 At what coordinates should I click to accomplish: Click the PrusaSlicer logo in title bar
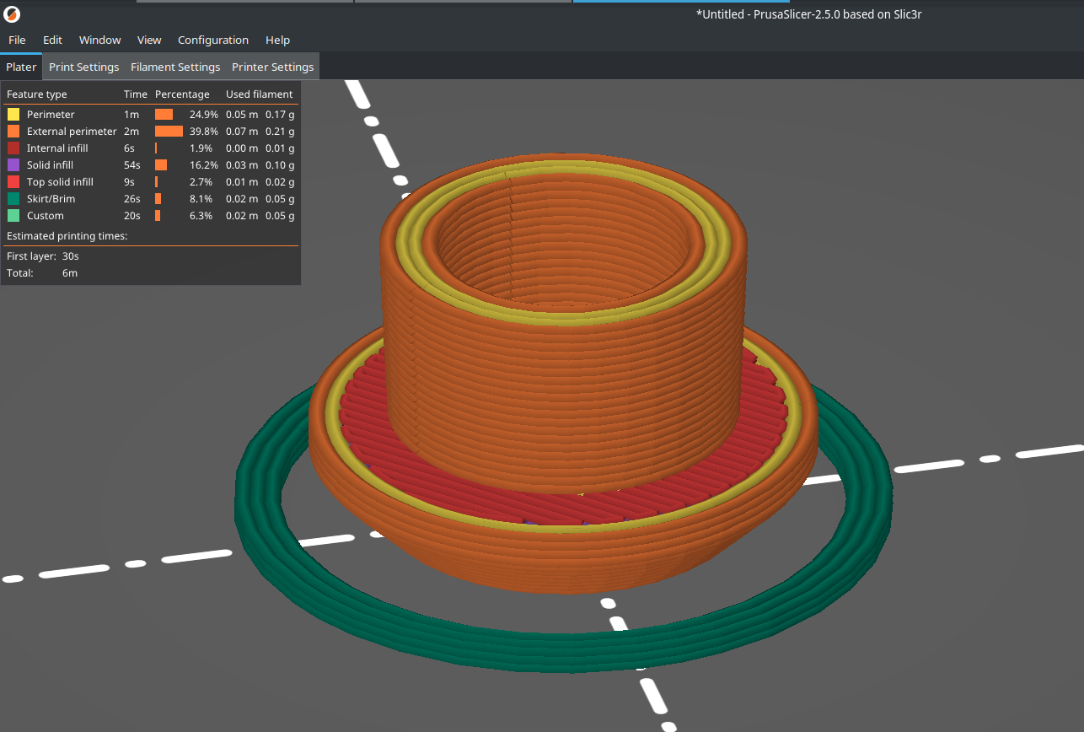click(x=13, y=14)
